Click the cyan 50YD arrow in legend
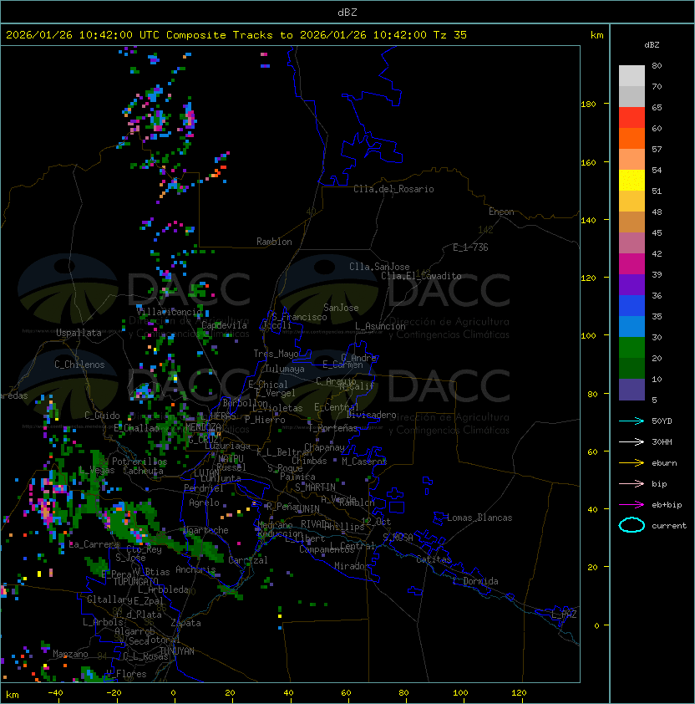Viewport: 695px width, 704px height. tap(632, 421)
